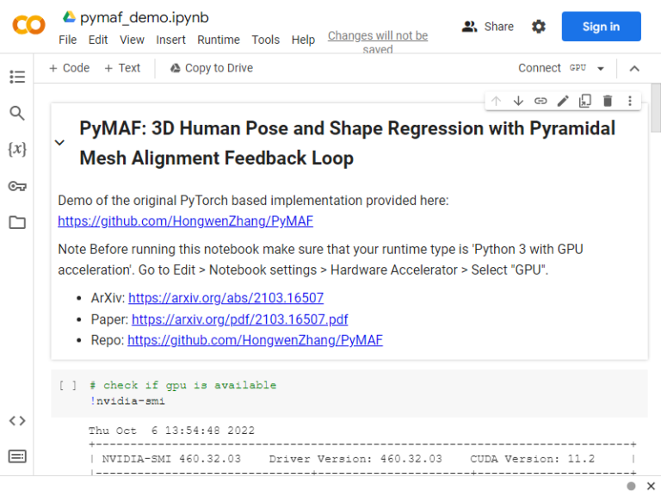The height and width of the screenshot is (496, 661).
Task: Move the cell down with the arrow
Action: [x=518, y=101]
